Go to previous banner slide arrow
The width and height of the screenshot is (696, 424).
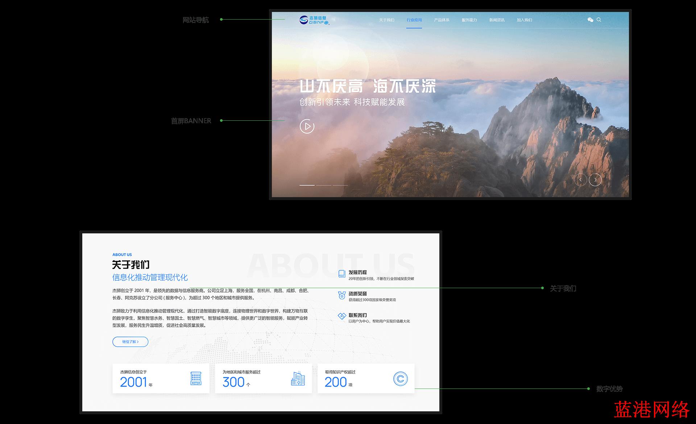[x=580, y=180]
